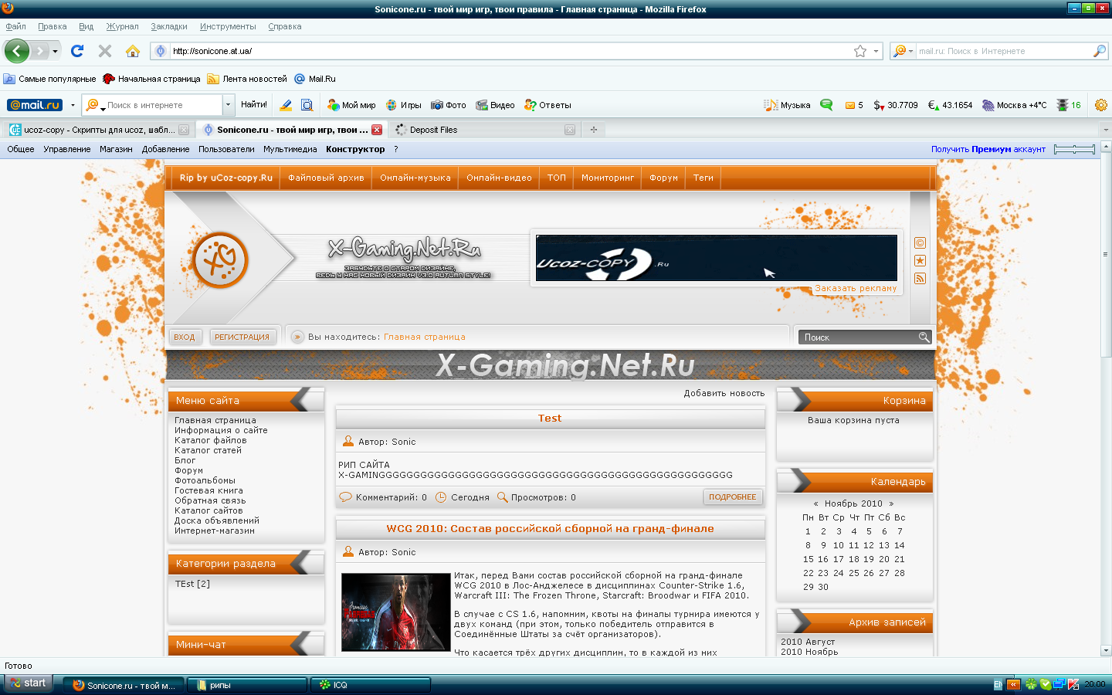Open ICQ from the taskbar
The height and width of the screenshot is (695, 1112).
(370, 685)
